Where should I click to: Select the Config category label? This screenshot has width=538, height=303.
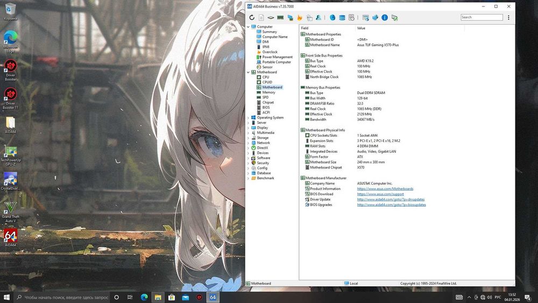pyautogui.click(x=262, y=168)
